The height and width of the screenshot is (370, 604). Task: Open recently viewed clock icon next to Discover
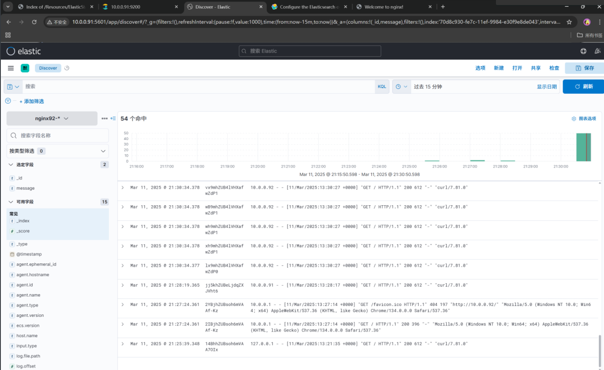(x=67, y=68)
